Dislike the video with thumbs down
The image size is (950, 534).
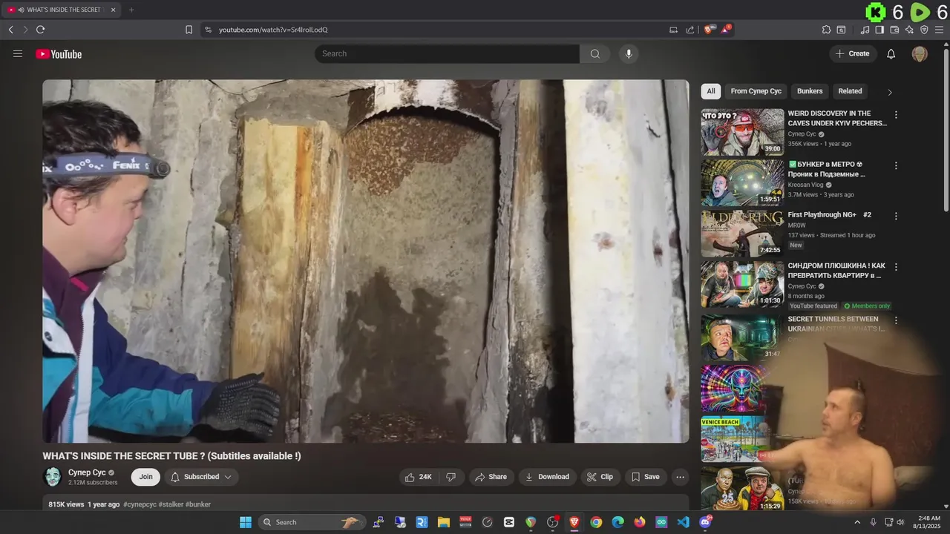click(x=451, y=477)
